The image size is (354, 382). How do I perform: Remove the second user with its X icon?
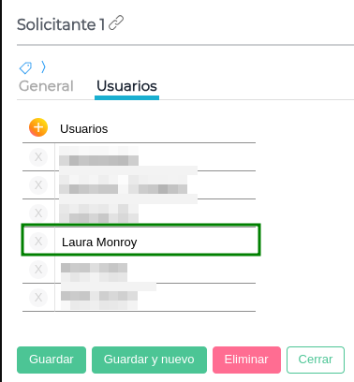pos(38,184)
